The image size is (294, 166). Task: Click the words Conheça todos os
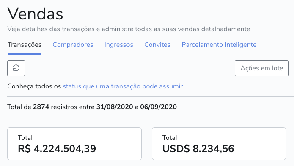34,86
